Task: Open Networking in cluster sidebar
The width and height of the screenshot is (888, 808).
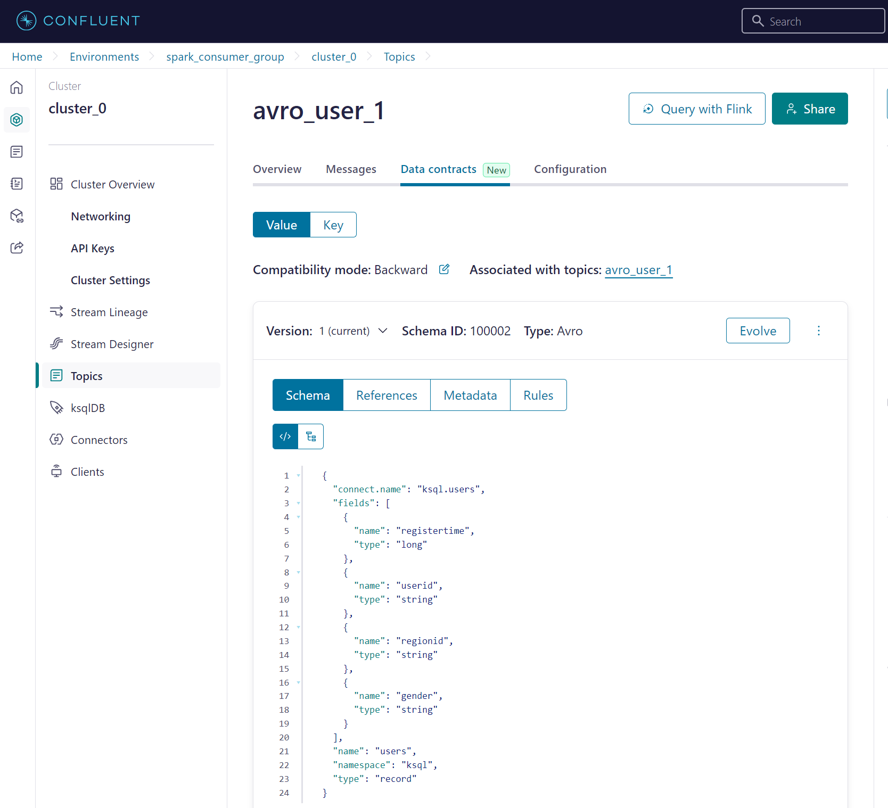Action: [101, 216]
